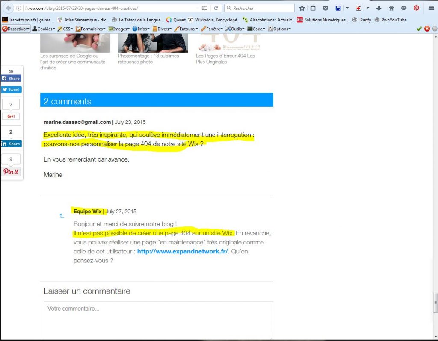The height and width of the screenshot is (341, 438).
Task: Open the Options toolbar menu
Action: click(x=279, y=29)
